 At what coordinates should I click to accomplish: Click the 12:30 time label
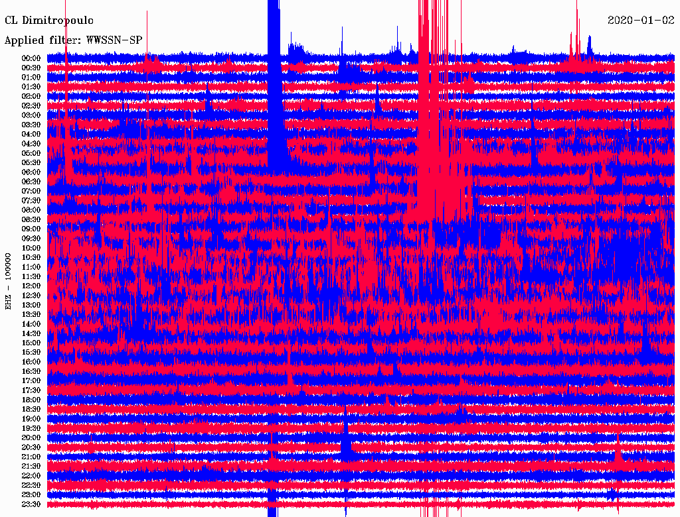click(x=31, y=296)
